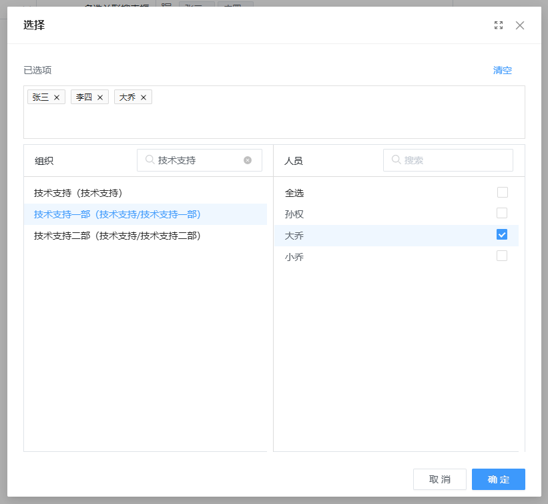The width and height of the screenshot is (548, 504).
Task: Uncheck the 大乔 checkbox
Action: coord(502,235)
